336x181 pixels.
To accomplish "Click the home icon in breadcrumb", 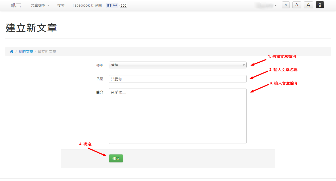I will [x=11, y=51].
